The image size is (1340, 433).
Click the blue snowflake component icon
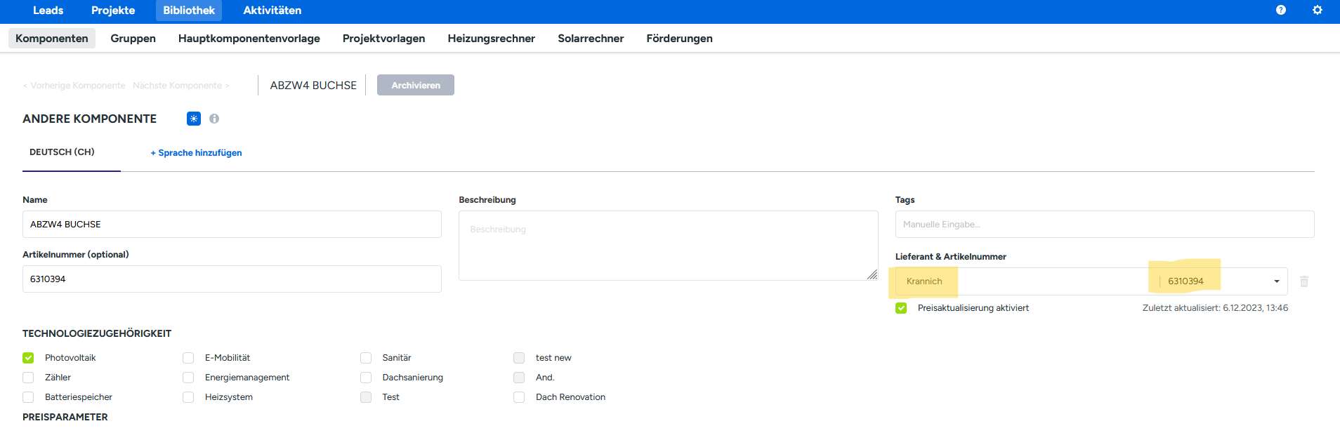tap(194, 119)
